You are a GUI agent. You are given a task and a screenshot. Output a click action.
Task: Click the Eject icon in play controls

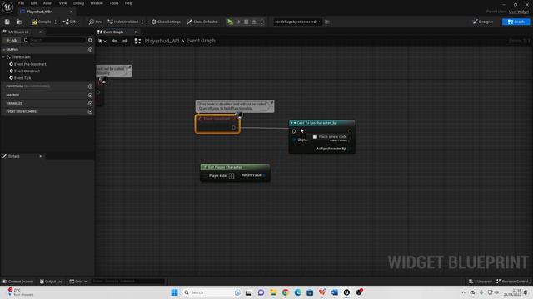point(254,22)
